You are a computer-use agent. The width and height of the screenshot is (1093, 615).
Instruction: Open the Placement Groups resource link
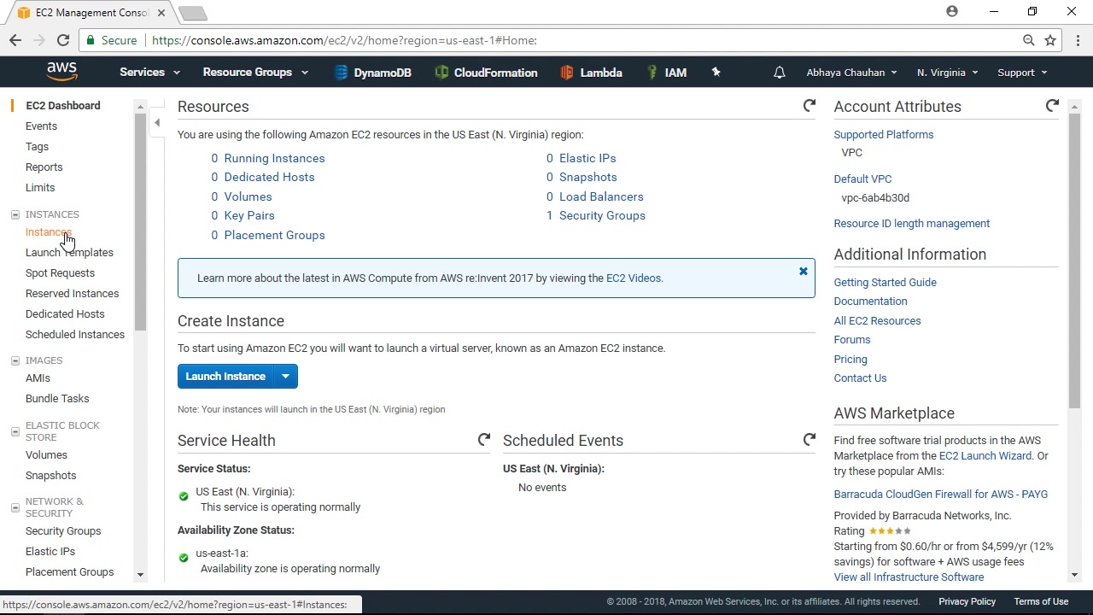pos(274,235)
